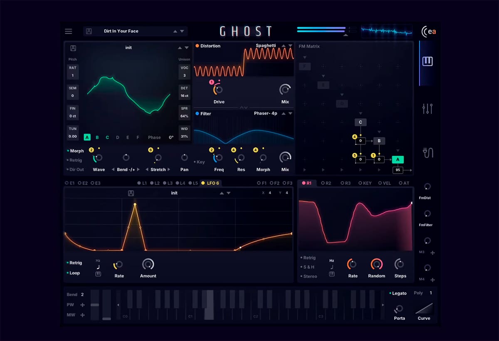The image size is (499, 341).
Task: Select next Distortion type after Spaghetti
Action: point(290,46)
